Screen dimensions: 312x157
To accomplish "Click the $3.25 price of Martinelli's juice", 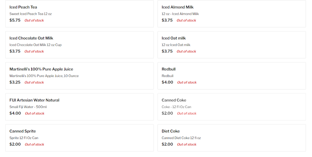I will point(15,82).
